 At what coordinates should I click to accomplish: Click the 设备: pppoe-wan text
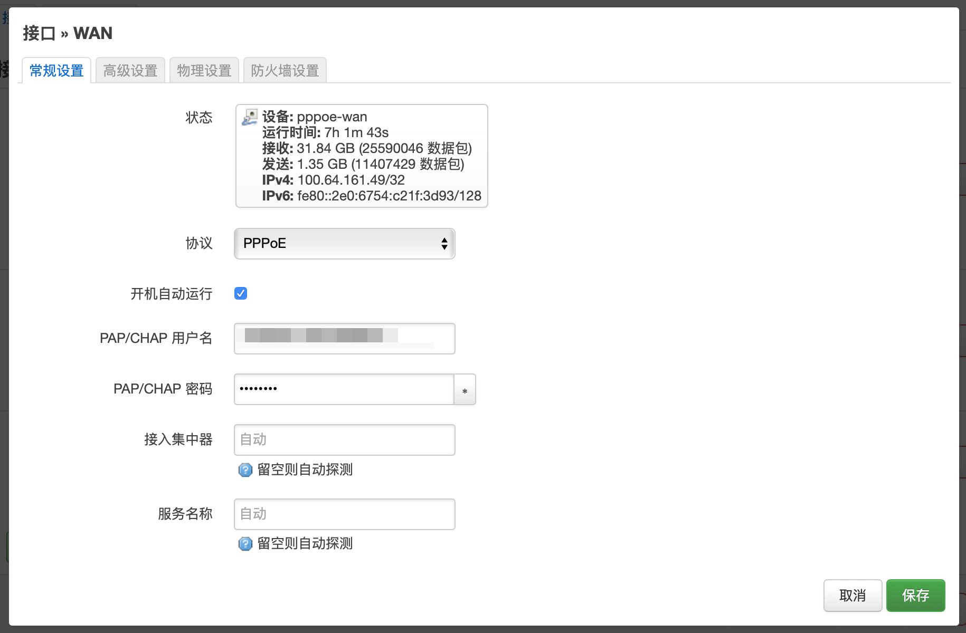(x=315, y=117)
